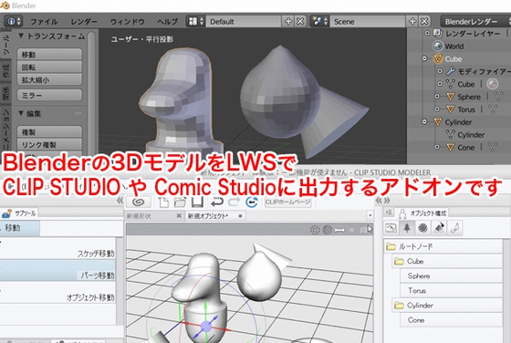Click the paint bucket icon in object palette
The height and width of the screenshot is (343, 511).
pos(439,228)
